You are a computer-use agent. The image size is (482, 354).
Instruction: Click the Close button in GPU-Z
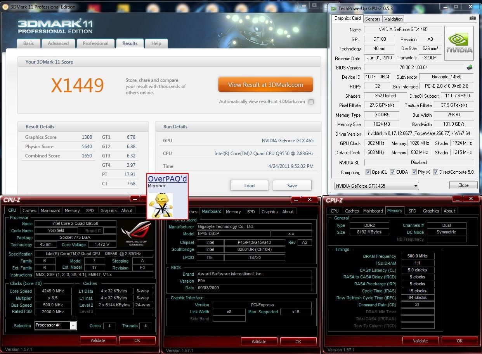click(463, 185)
